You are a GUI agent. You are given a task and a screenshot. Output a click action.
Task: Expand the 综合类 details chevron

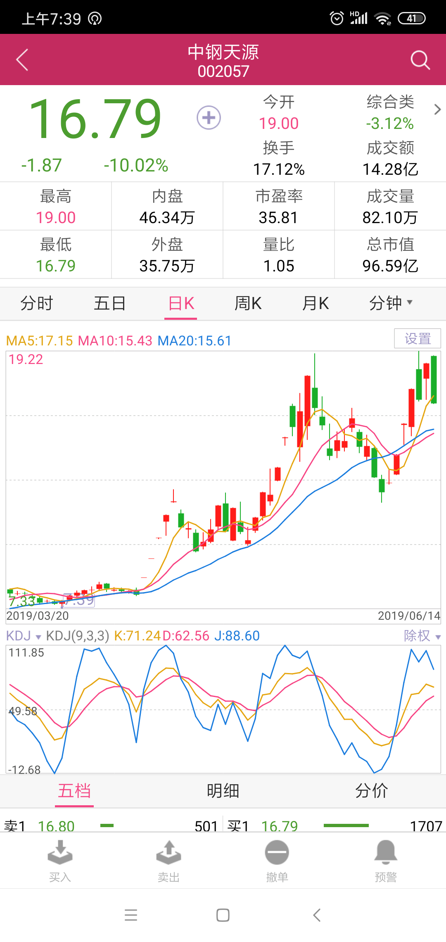pyautogui.click(x=437, y=109)
